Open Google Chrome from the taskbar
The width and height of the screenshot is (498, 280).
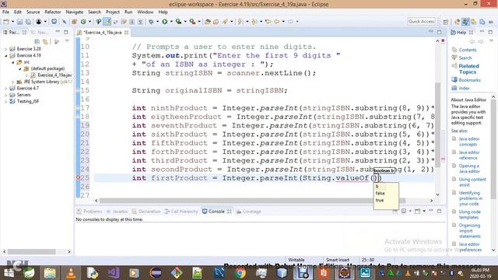[240, 273]
